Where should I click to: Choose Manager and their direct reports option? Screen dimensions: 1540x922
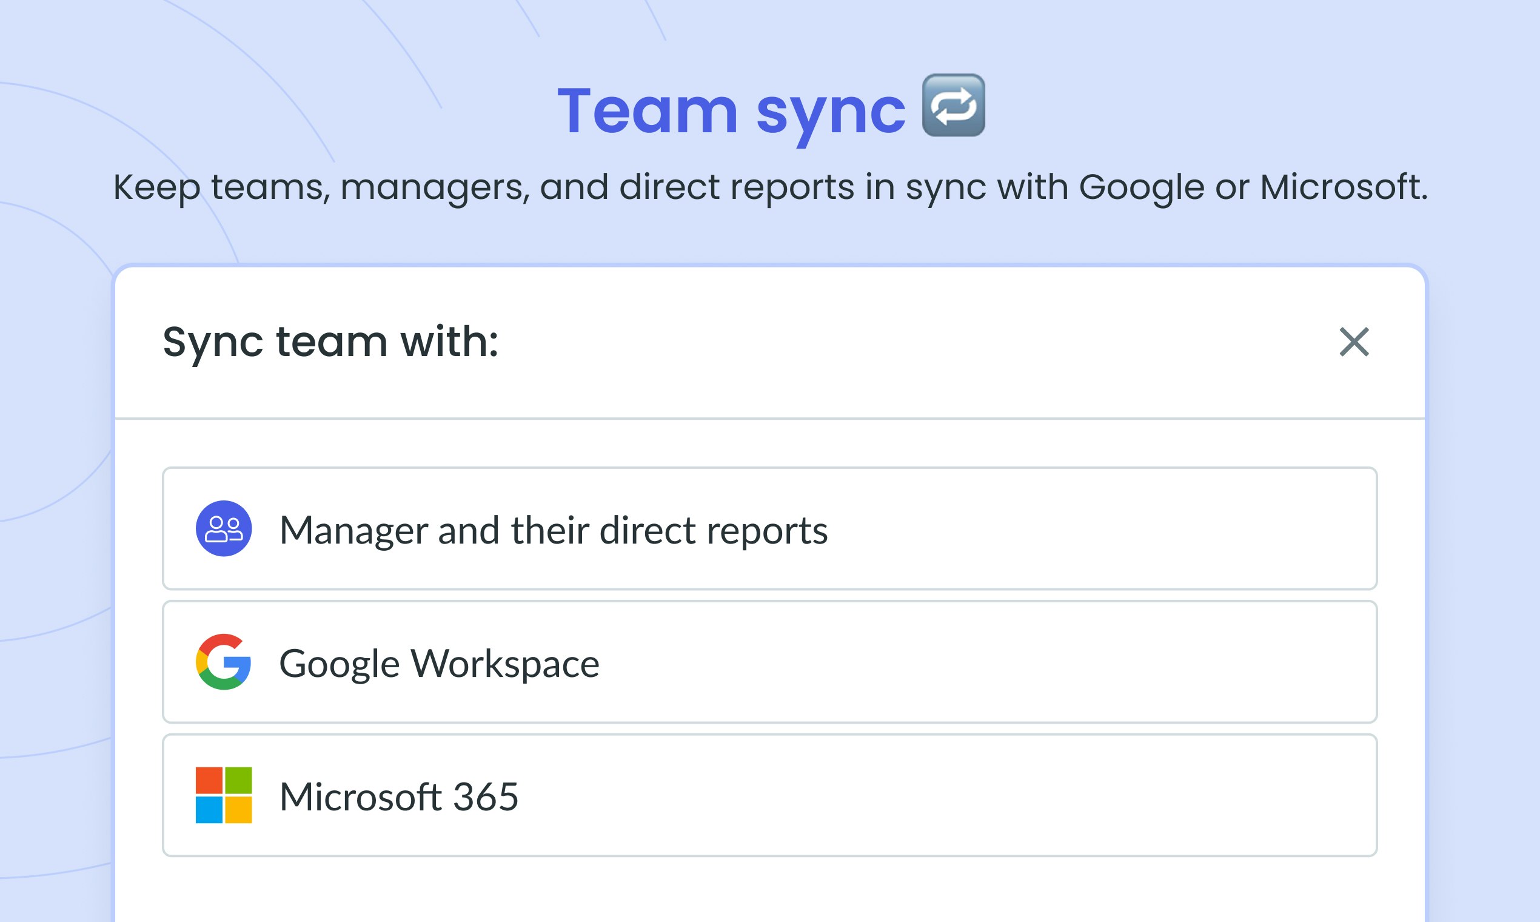click(769, 528)
